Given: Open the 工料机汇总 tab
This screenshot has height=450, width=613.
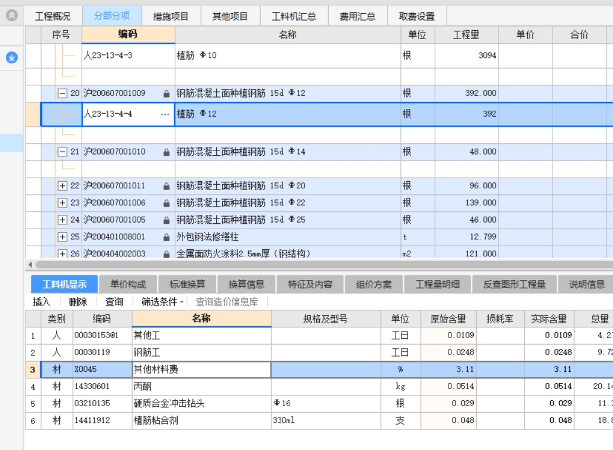Looking at the screenshot, I should (294, 16).
